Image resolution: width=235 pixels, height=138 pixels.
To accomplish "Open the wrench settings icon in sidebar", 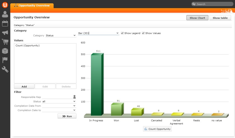I will pos(5,69).
